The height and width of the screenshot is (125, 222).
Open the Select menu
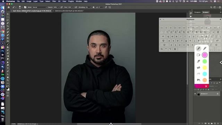[x=48, y=1]
